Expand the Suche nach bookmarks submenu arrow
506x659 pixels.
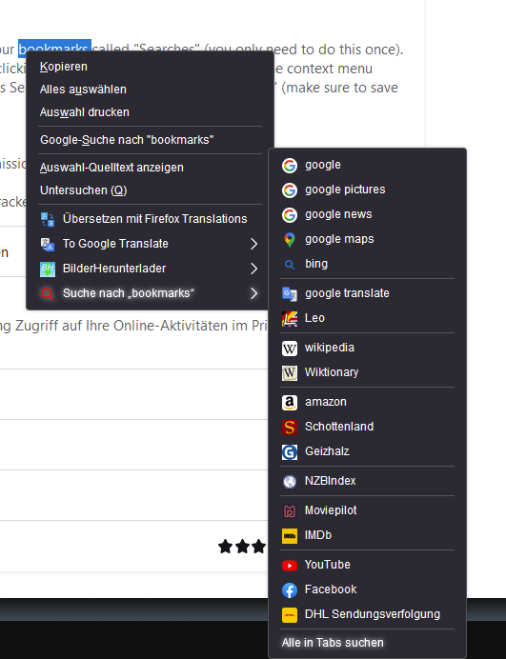coord(253,293)
